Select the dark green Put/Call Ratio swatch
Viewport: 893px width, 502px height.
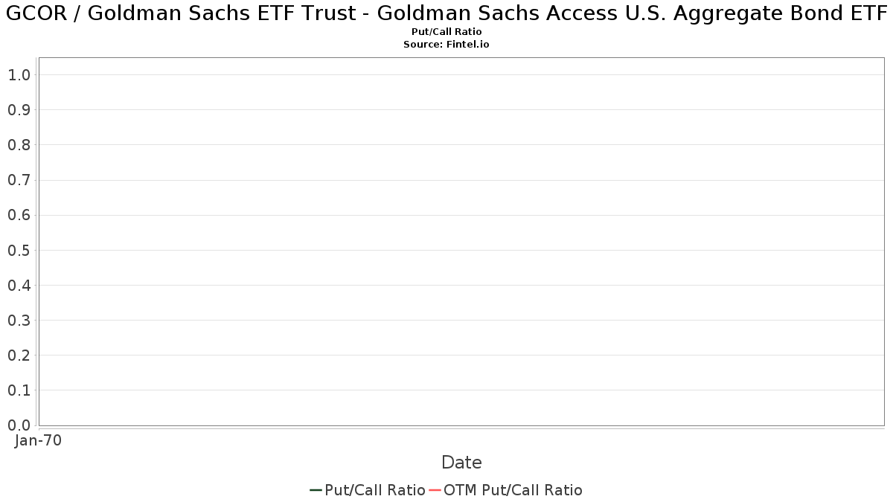pos(316,490)
